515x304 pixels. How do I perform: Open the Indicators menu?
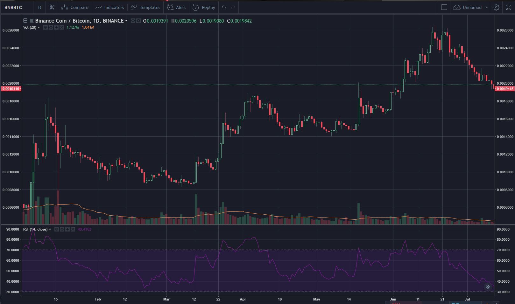click(110, 7)
